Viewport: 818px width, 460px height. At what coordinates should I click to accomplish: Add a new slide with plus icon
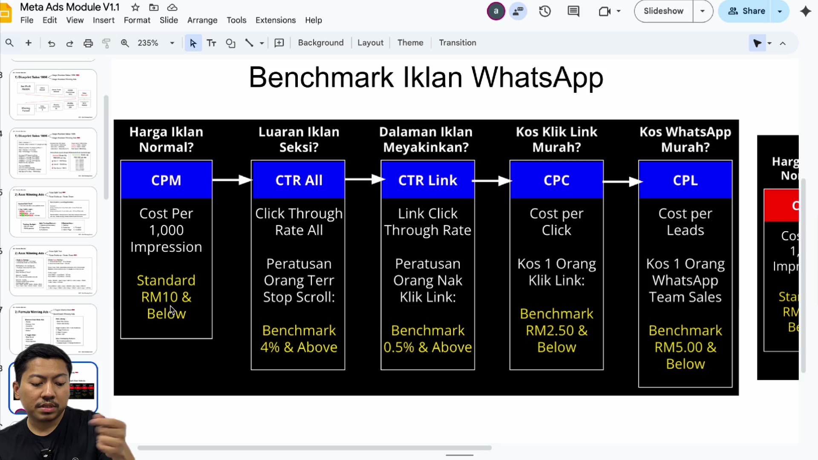[x=29, y=43]
